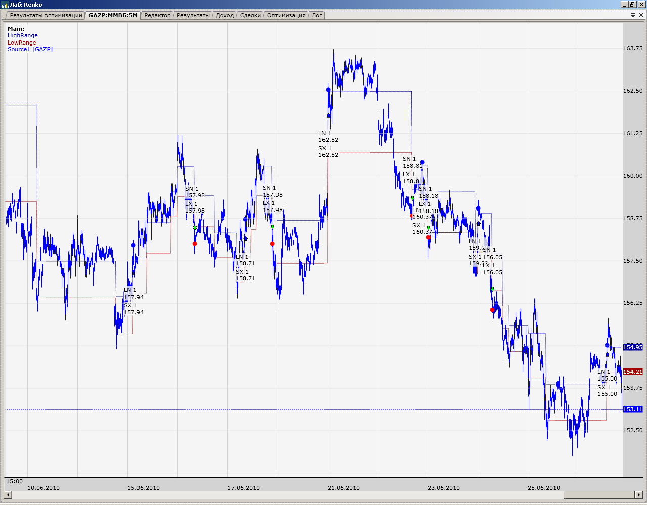This screenshot has width=647, height=505.
Task: Click the Source1 [GAZP] legend label
Action: [30, 49]
